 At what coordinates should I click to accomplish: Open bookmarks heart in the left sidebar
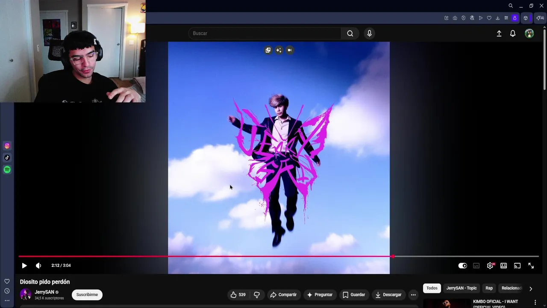(x=7, y=281)
